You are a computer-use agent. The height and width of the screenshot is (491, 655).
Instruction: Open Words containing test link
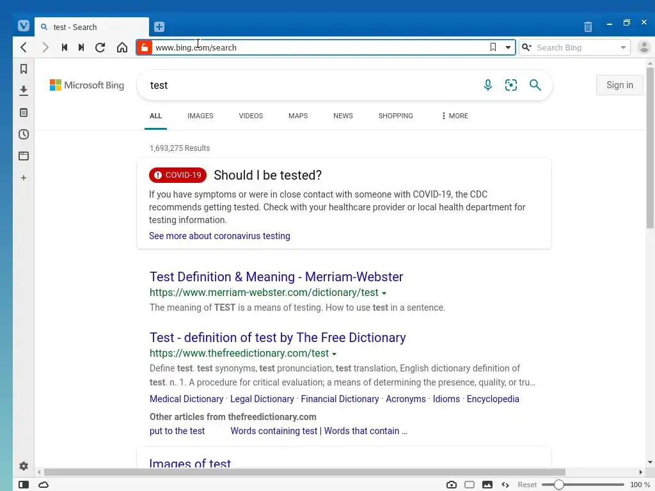(x=319, y=431)
